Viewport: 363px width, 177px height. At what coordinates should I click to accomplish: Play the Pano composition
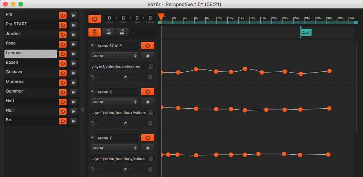tap(73, 45)
